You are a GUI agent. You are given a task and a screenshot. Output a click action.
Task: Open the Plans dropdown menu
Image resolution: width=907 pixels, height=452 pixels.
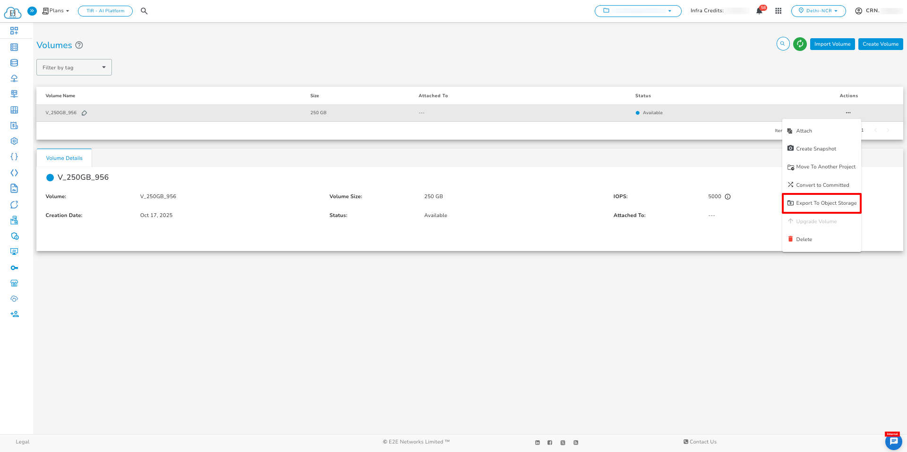click(56, 11)
